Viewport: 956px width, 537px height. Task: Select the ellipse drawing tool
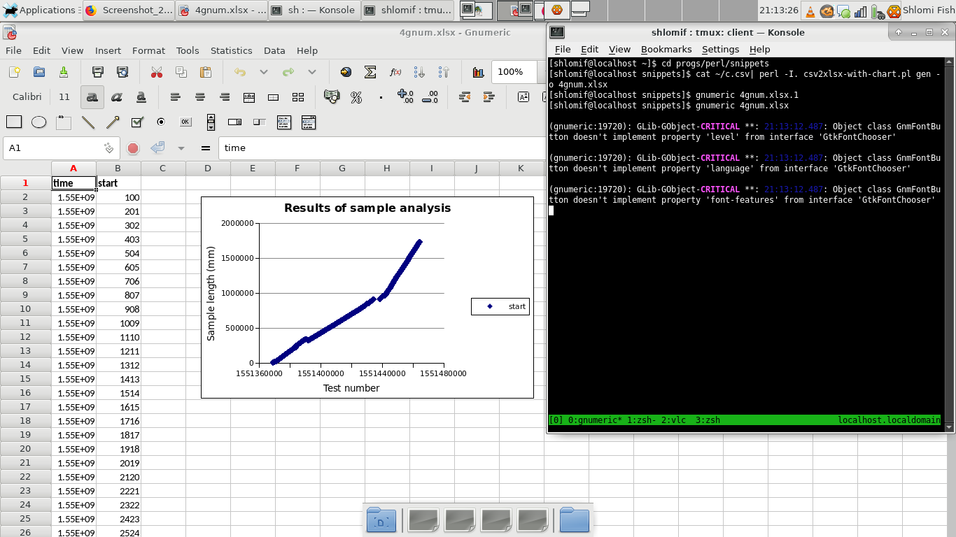(x=38, y=122)
